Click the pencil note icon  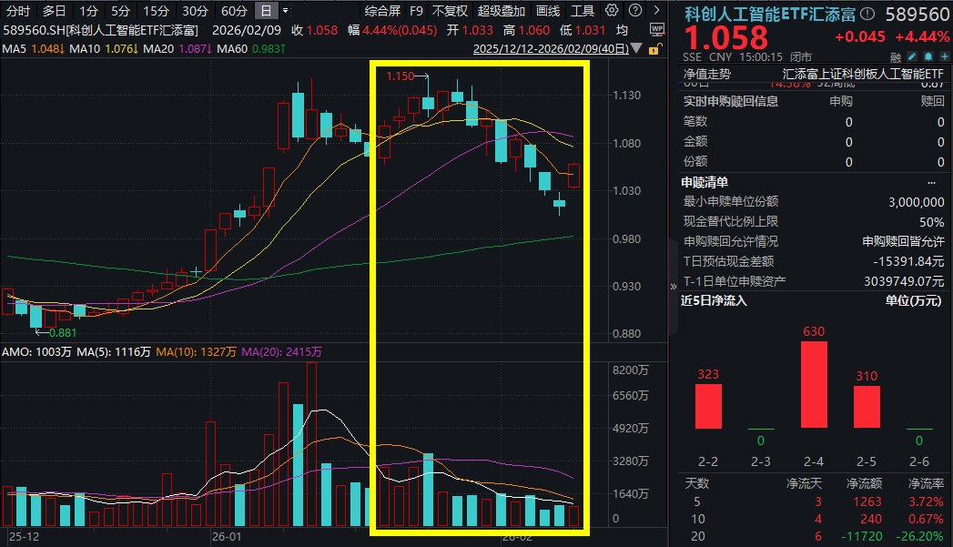(x=912, y=56)
